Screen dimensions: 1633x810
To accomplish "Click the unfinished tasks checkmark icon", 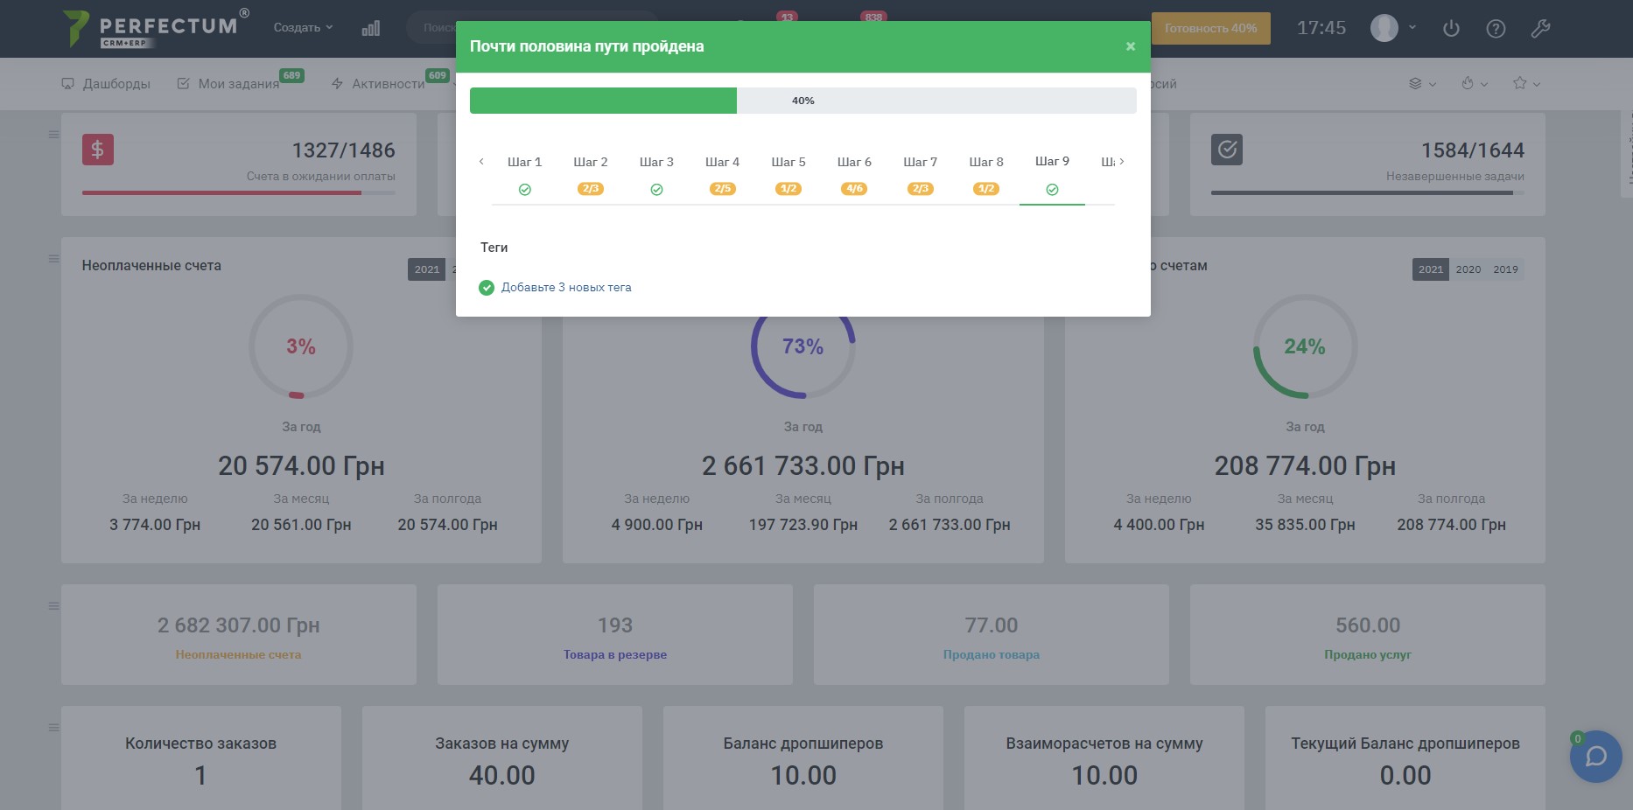I will (1227, 150).
